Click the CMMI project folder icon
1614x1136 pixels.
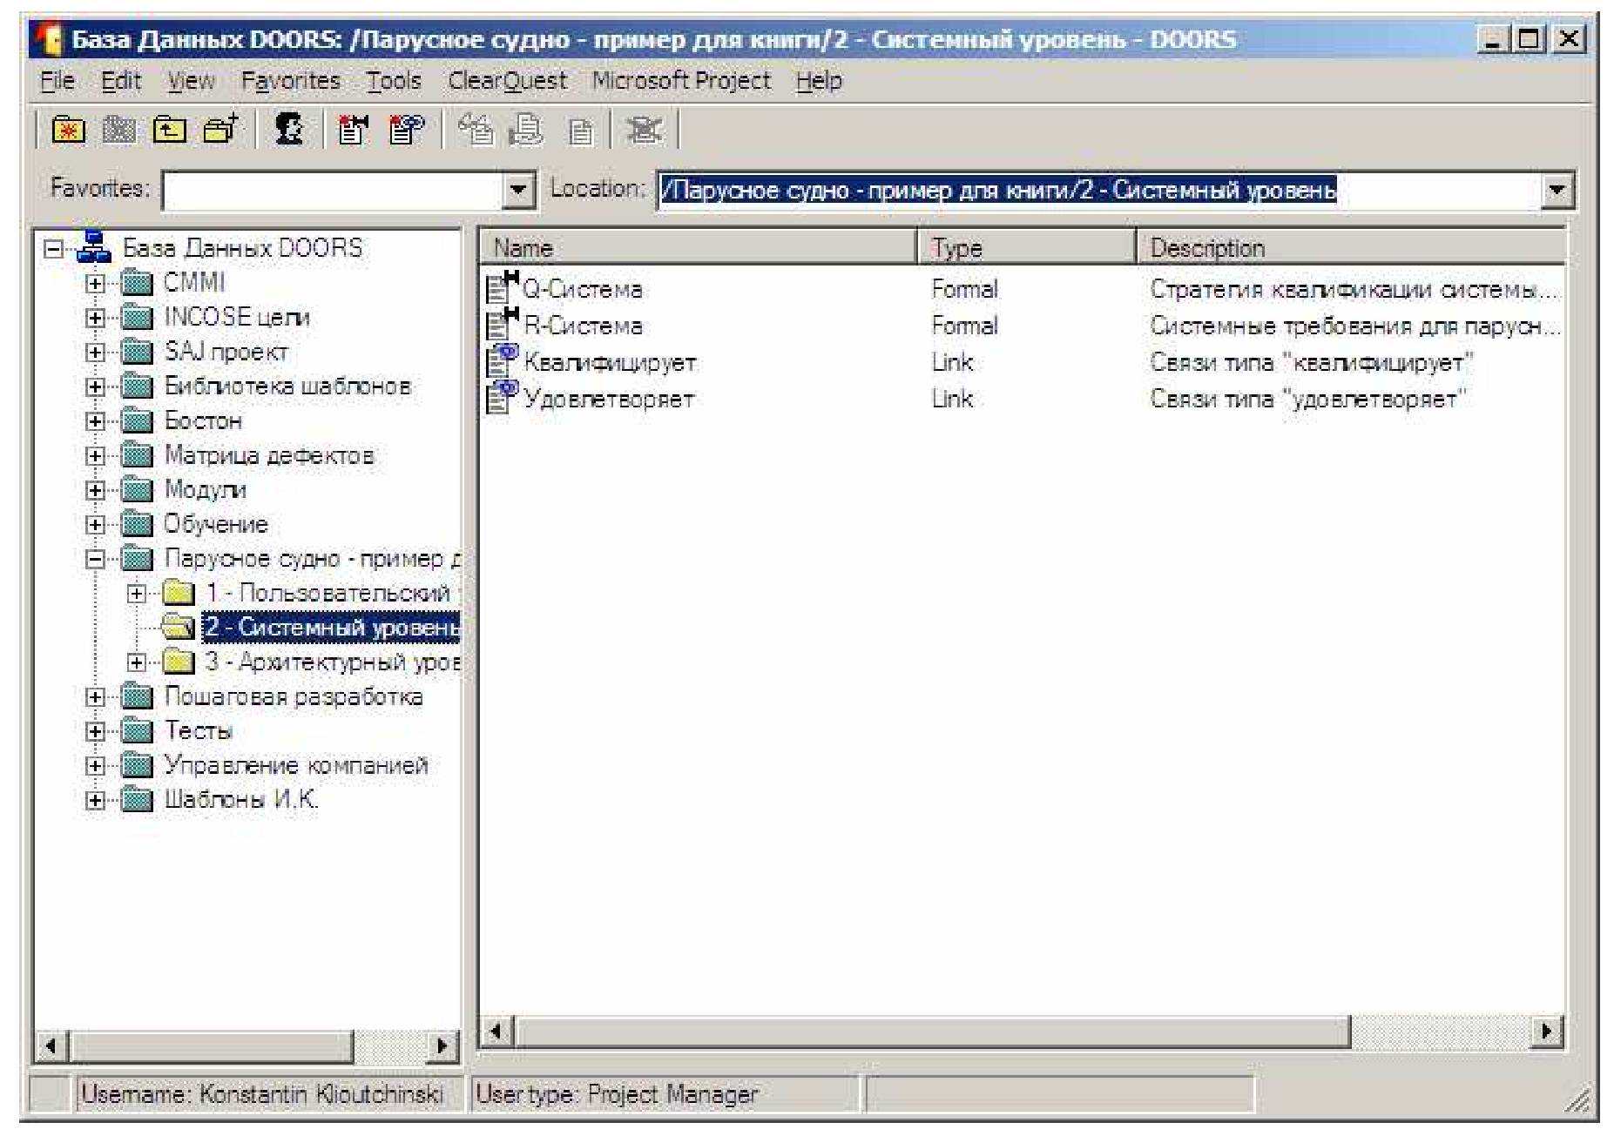[x=137, y=283]
